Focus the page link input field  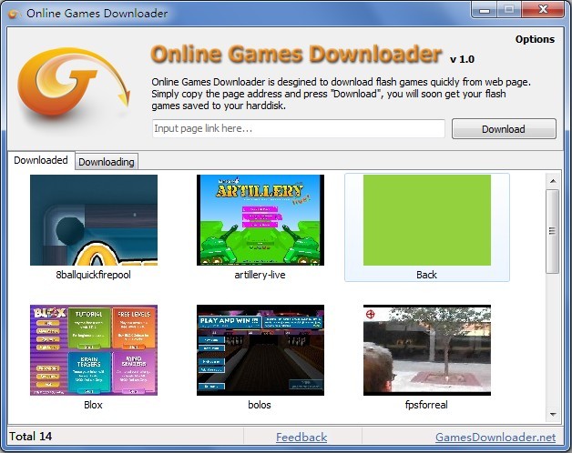coord(299,128)
